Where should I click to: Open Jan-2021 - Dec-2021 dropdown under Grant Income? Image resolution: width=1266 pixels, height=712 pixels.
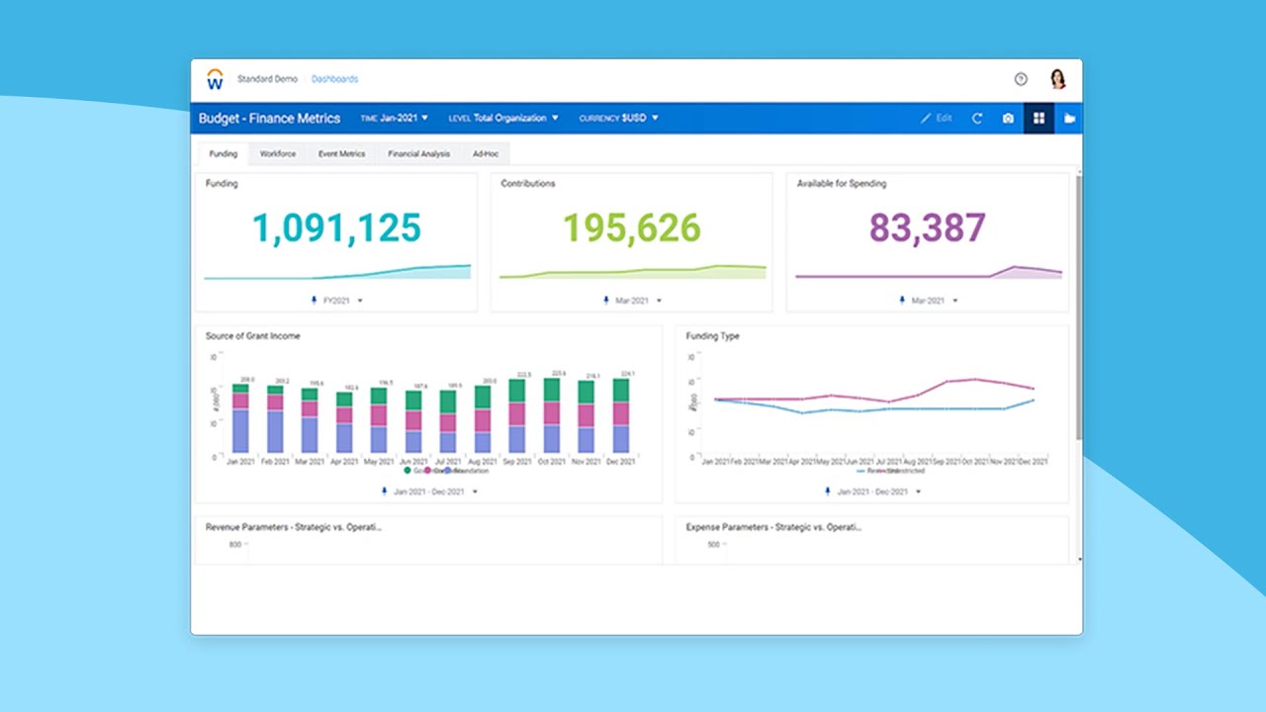click(x=435, y=491)
